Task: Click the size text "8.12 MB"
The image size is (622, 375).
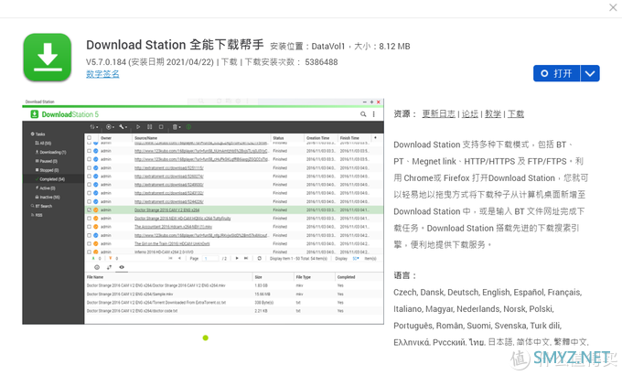Action: 394,47
